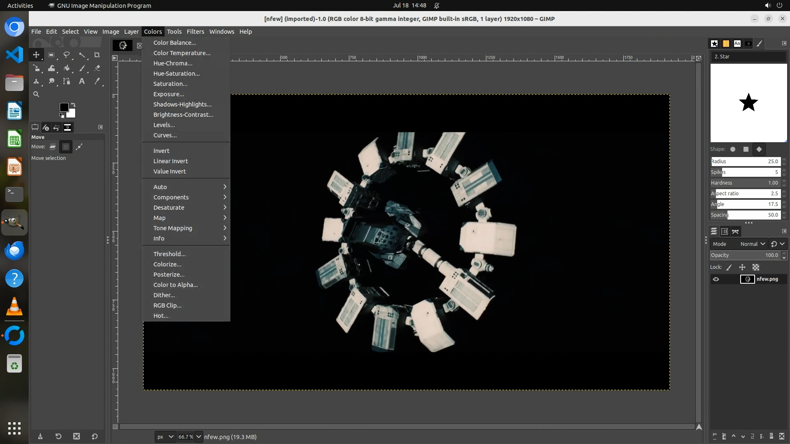This screenshot has height=444, width=790.
Task: Pick the Eraser tool
Action: coord(97,68)
